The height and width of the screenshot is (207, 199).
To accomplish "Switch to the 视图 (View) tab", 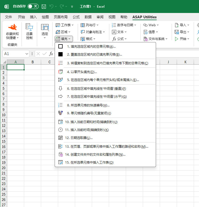I will pos(112,17).
